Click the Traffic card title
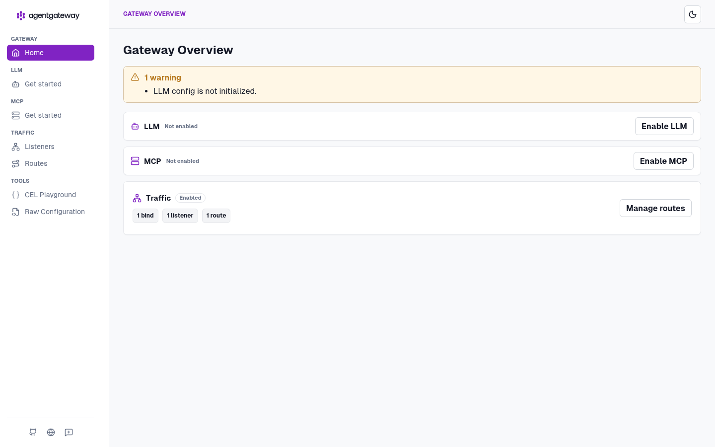Image resolution: width=715 pixels, height=447 pixels. click(x=158, y=198)
